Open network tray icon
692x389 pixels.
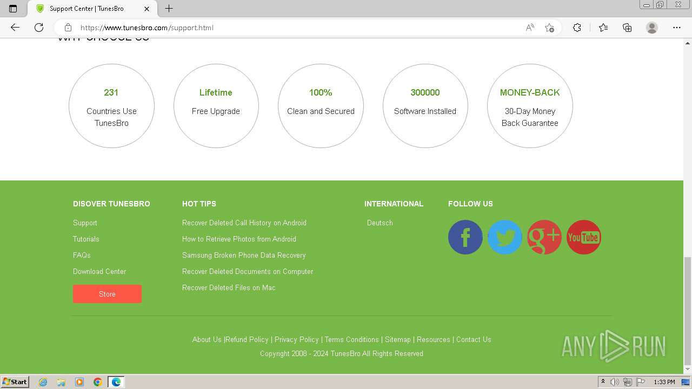click(627, 382)
